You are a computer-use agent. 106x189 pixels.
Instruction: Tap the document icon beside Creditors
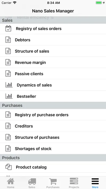[x=8, y=126]
